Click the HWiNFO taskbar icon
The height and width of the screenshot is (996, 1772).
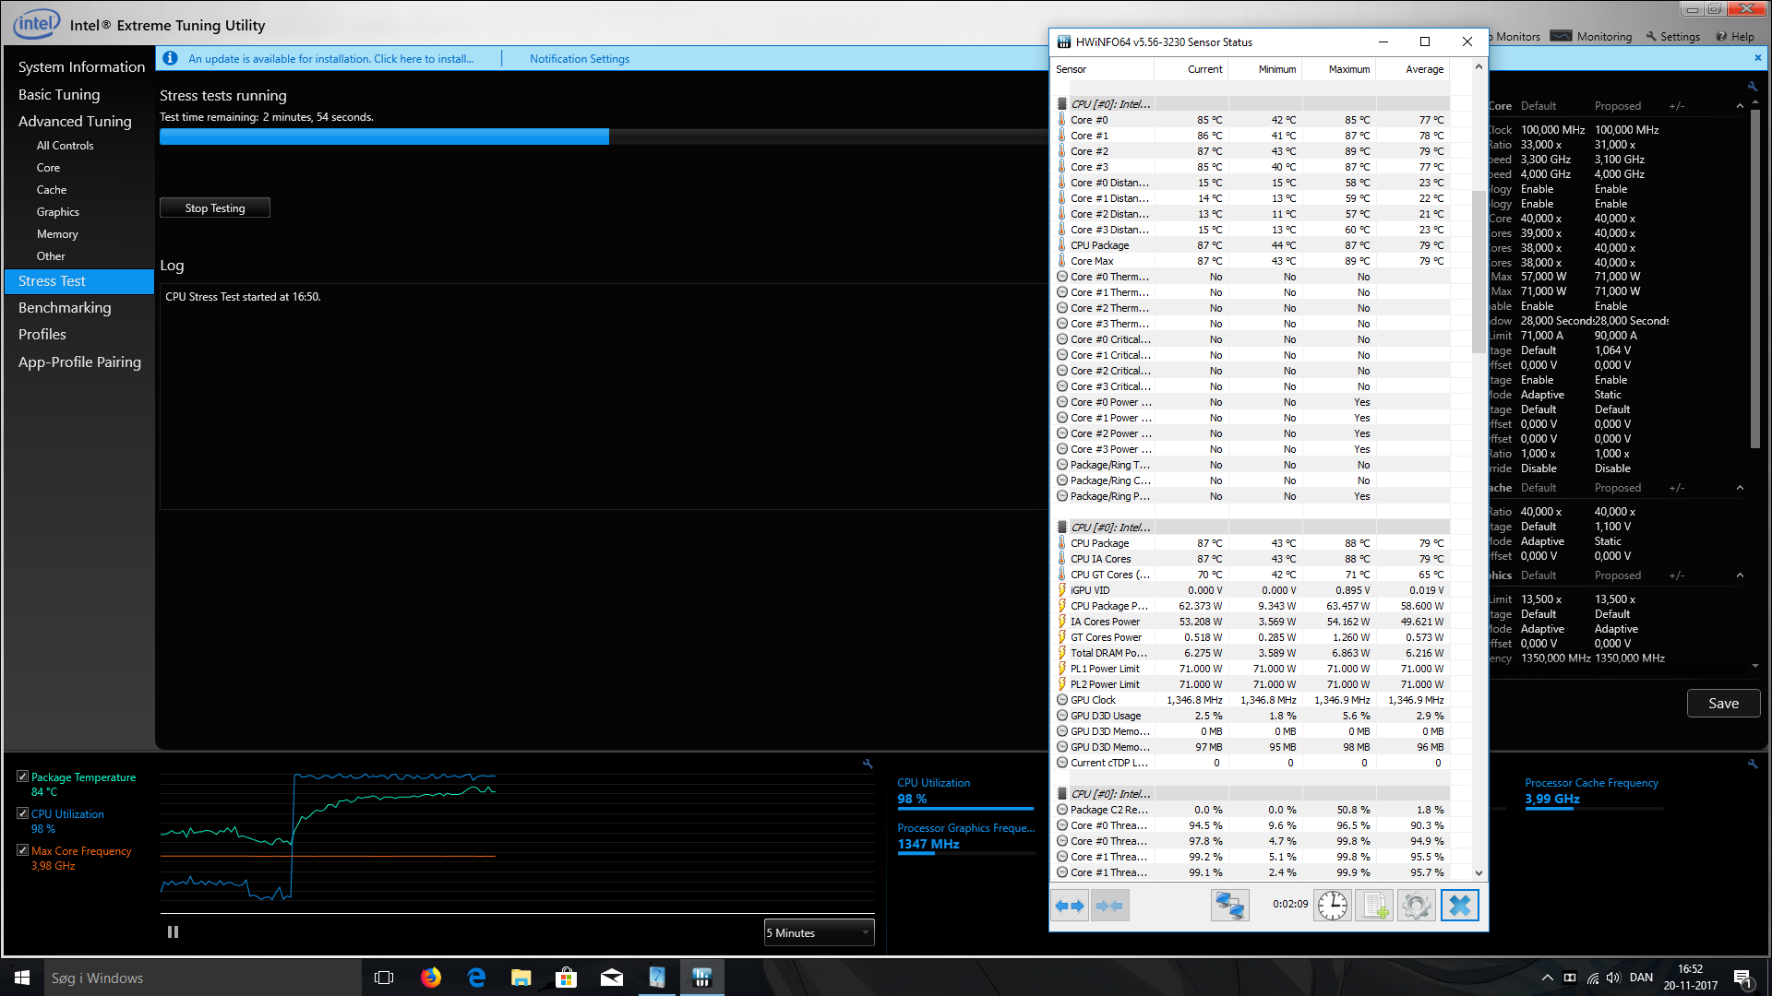(x=702, y=978)
